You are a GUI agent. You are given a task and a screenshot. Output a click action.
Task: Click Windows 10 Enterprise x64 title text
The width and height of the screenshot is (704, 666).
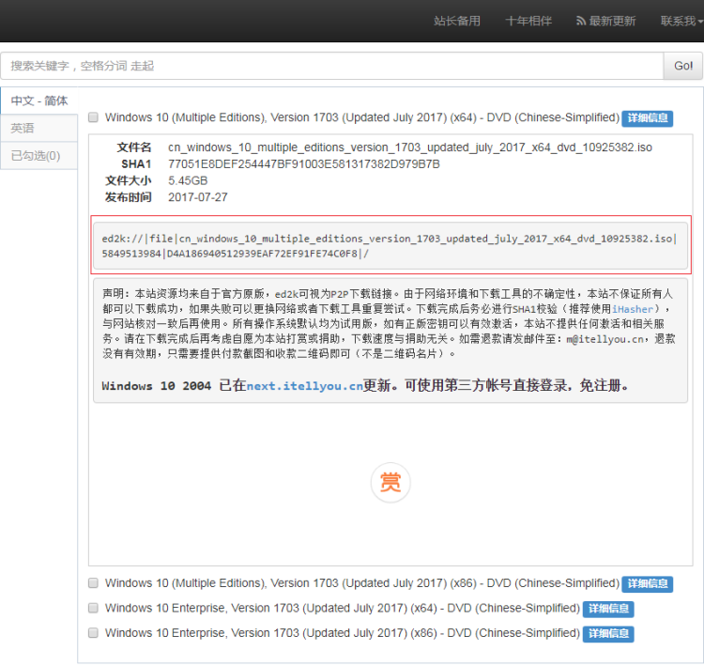click(342, 608)
